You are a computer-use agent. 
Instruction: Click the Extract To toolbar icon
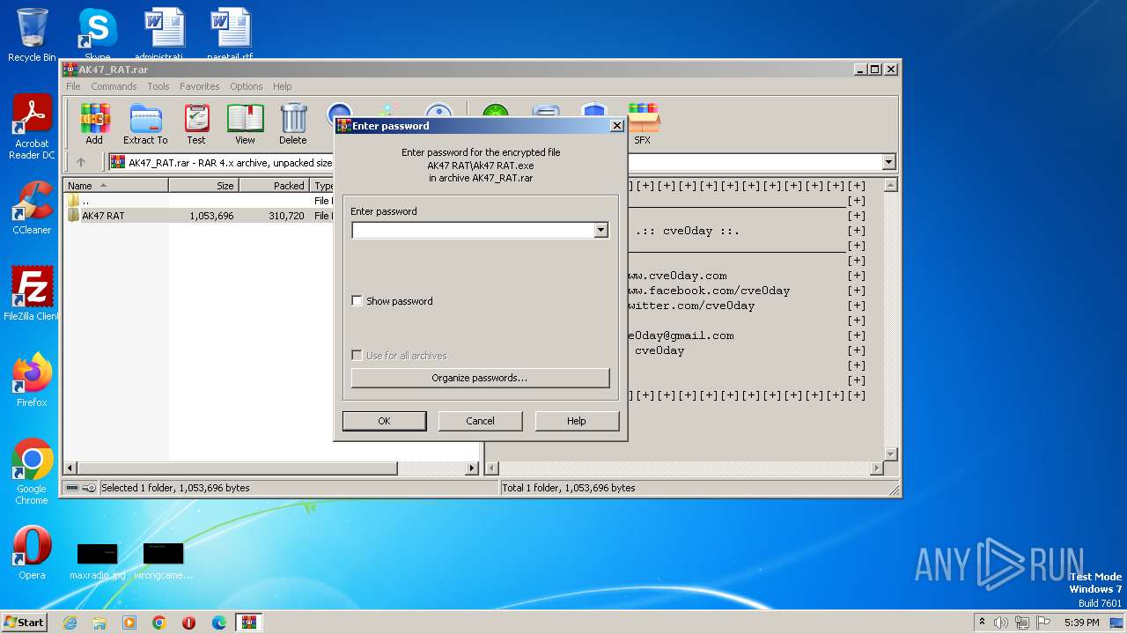(x=145, y=123)
